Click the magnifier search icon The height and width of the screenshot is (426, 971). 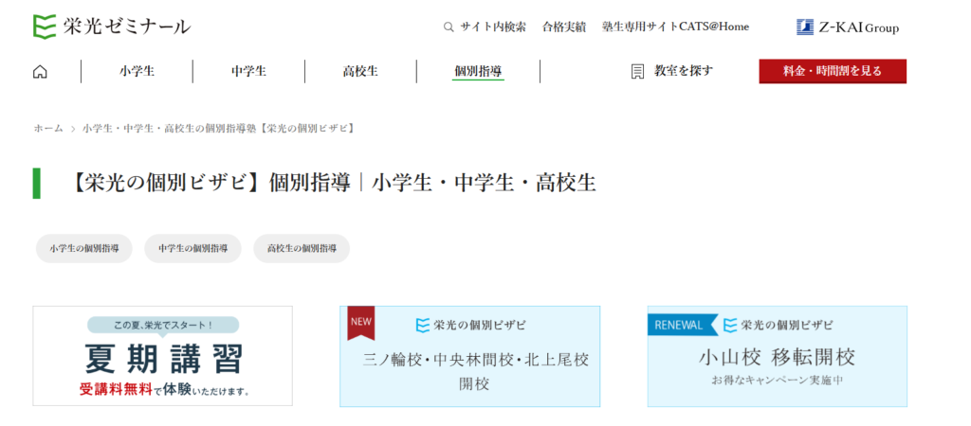(x=449, y=27)
